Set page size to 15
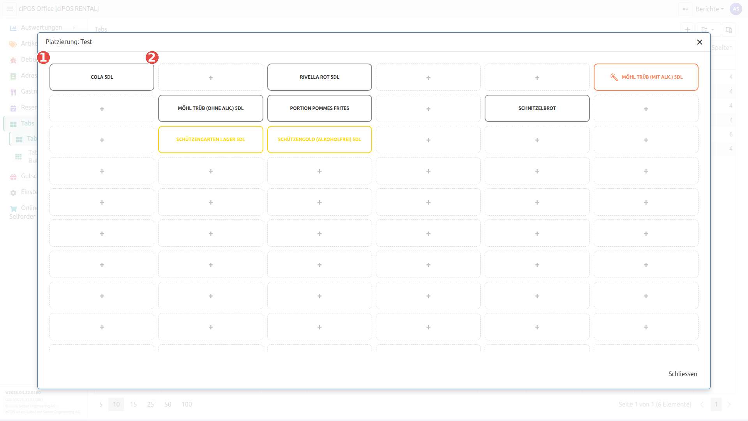Image resolution: width=748 pixels, height=421 pixels. pyautogui.click(x=134, y=404)
